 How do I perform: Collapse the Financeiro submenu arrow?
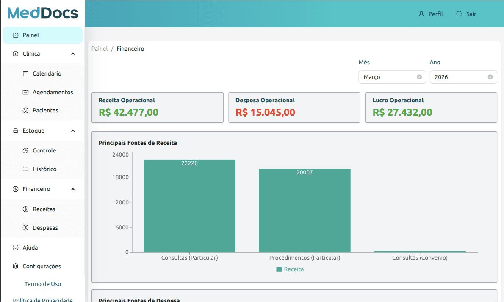73,189
